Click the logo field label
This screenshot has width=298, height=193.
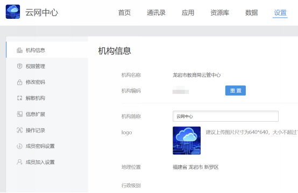coord(126,132)
